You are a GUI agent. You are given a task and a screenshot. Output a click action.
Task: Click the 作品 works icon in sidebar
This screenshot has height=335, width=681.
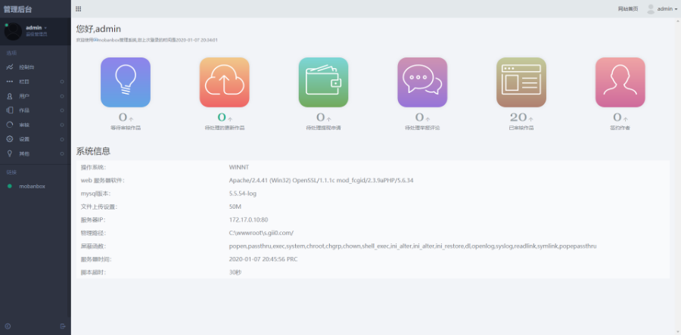tap(10, 110)
